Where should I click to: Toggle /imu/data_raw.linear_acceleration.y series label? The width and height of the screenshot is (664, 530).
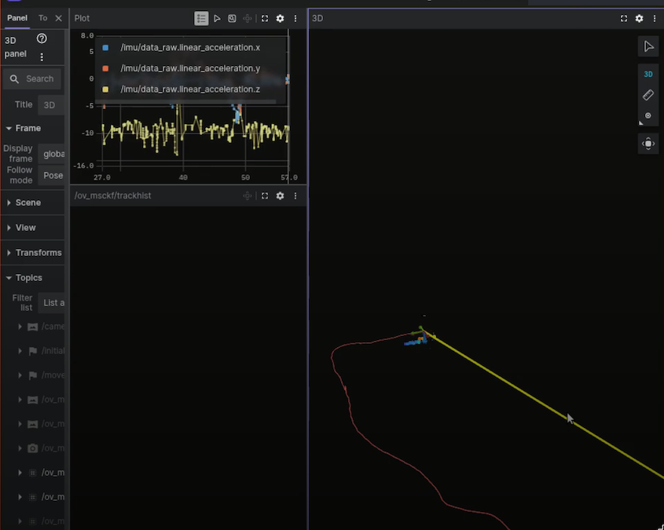pos(190,68)
